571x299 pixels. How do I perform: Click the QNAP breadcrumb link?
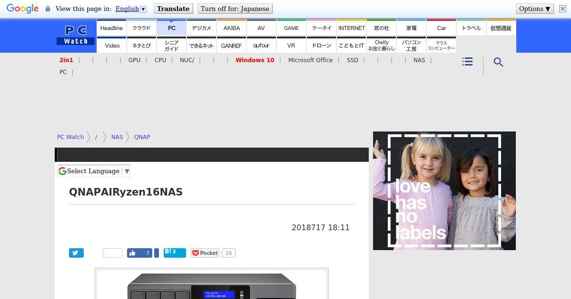[142, 137]
